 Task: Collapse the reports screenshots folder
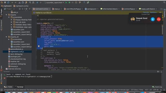coord(9,17)
